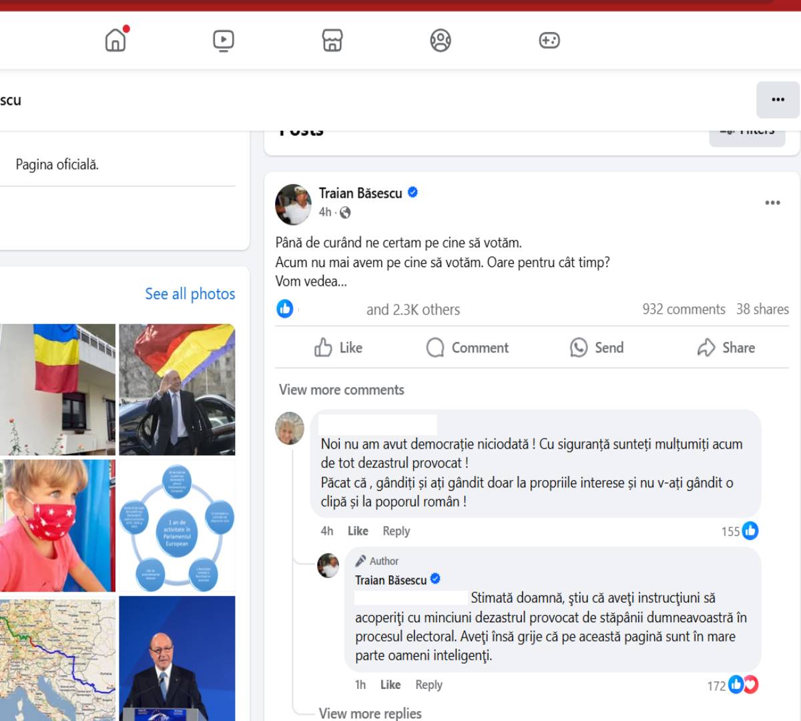This screenshot has height=721, width=801.
Task: Open the Groups icon in top bar
Action: coord(441,41)
